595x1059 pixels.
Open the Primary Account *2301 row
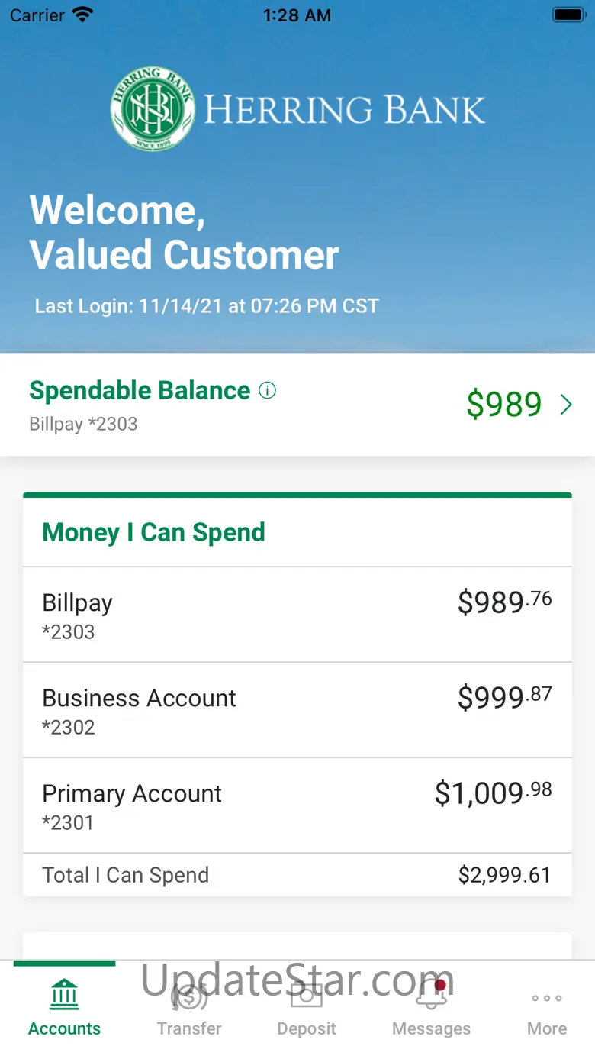coord(297,806)
